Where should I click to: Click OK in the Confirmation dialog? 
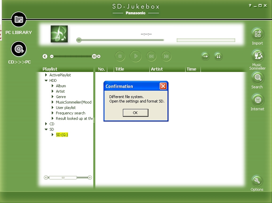click(x=135, y=113)
